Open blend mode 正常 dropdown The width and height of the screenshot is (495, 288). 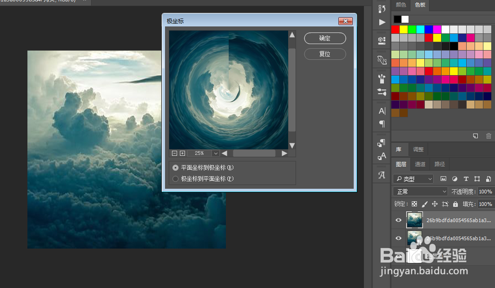(x=421, y=191)
